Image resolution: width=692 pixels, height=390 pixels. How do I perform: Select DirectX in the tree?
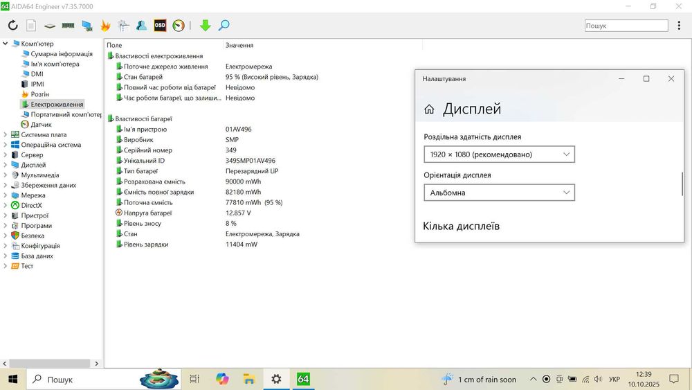click(31, 205)
